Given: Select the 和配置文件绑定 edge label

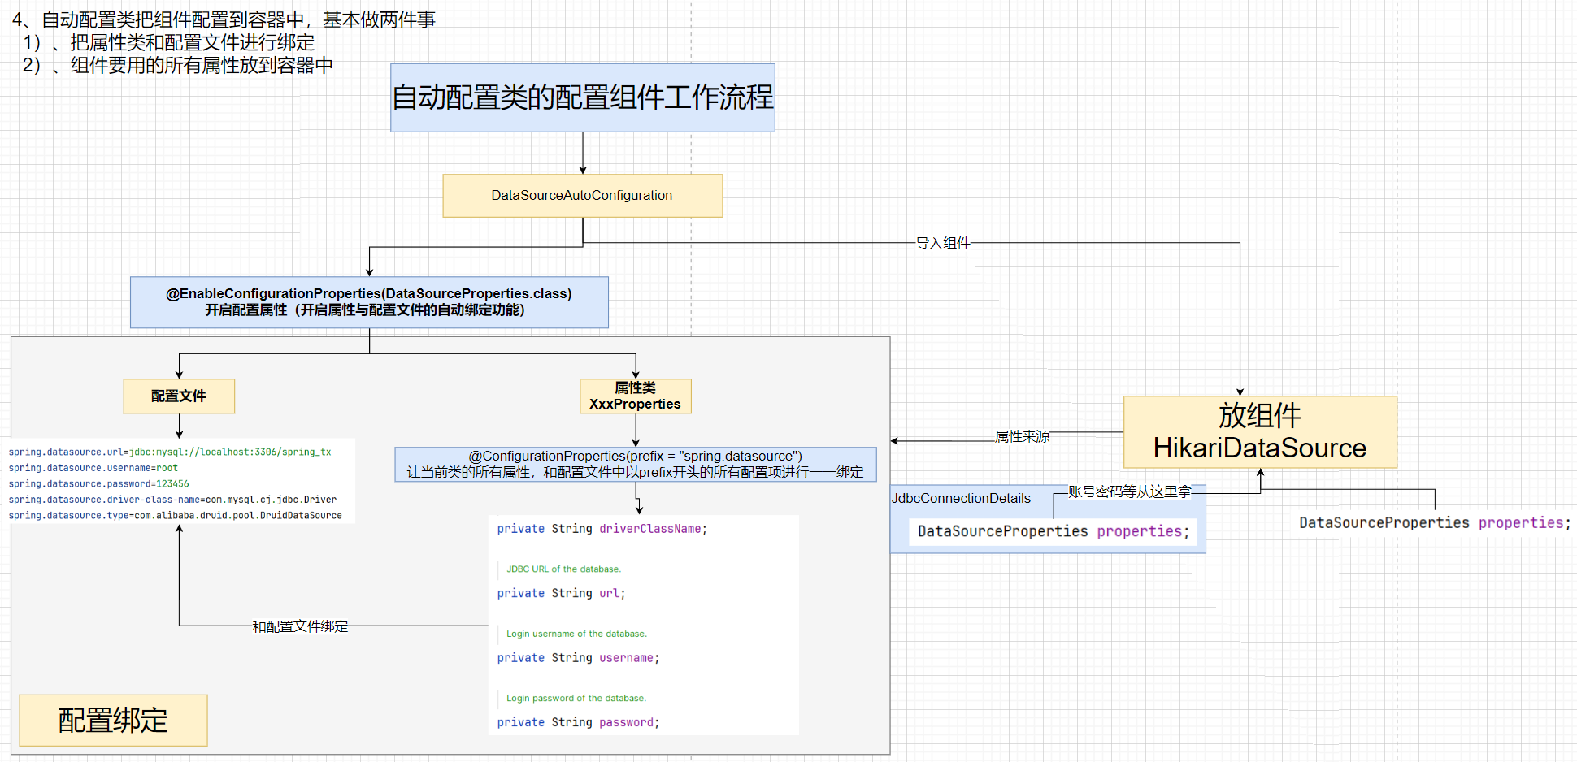Looking at the screenshot, I should (300, 626).
